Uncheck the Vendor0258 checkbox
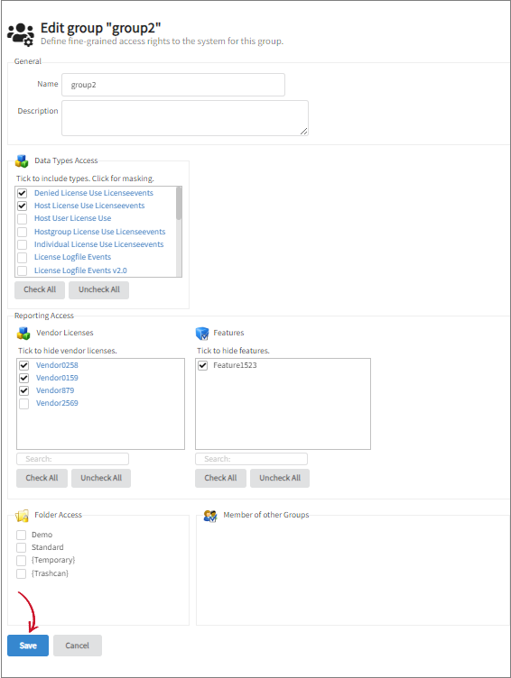The width and height of the screenshot is (511, 678). point(23,365)
